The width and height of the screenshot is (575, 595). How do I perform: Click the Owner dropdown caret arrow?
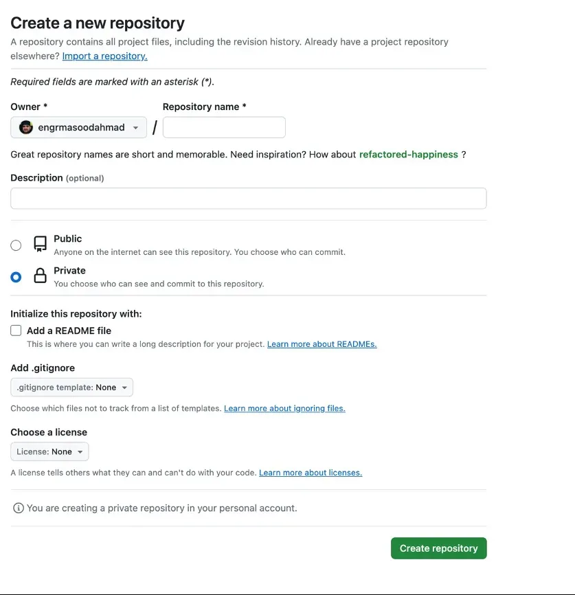pyautogui.click(x=135, y=128)
